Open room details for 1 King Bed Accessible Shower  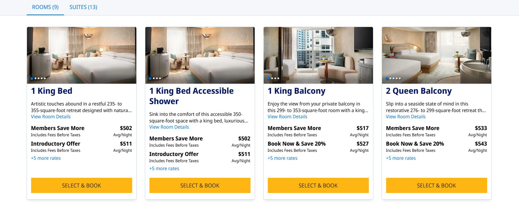(x=169, y=127)
